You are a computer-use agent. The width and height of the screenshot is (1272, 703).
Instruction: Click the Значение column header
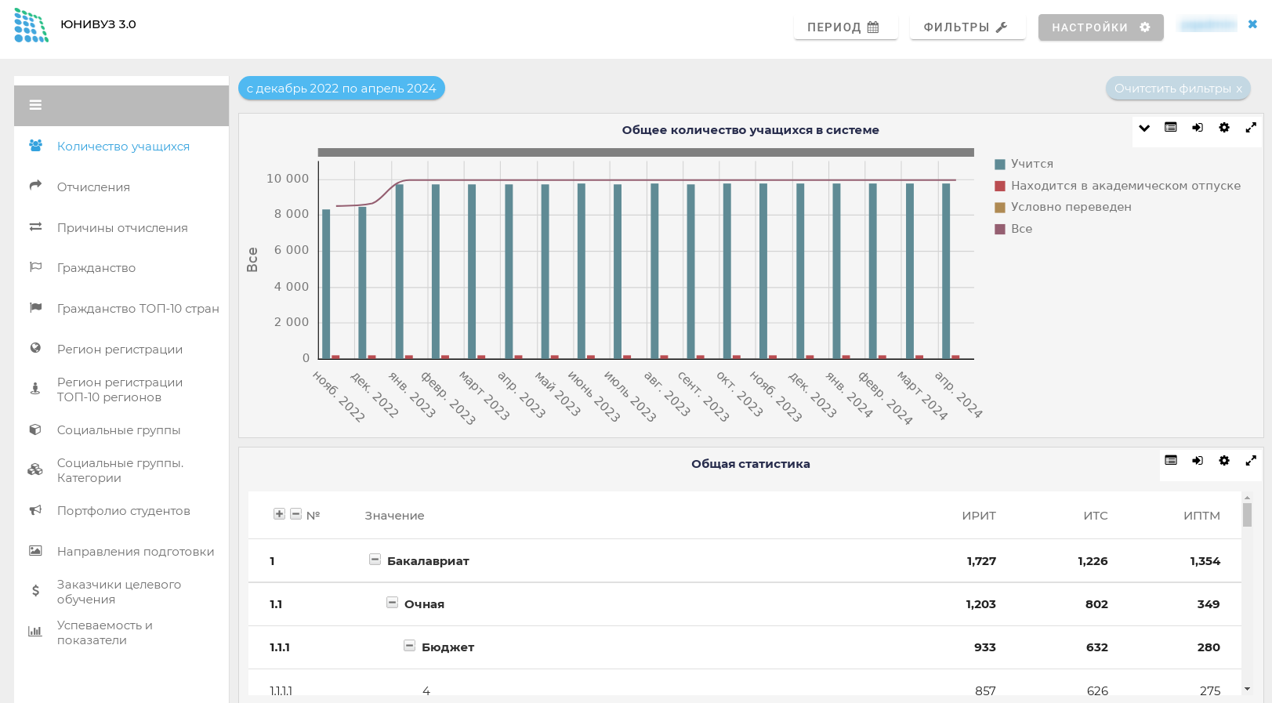click(x=394, y=516)
